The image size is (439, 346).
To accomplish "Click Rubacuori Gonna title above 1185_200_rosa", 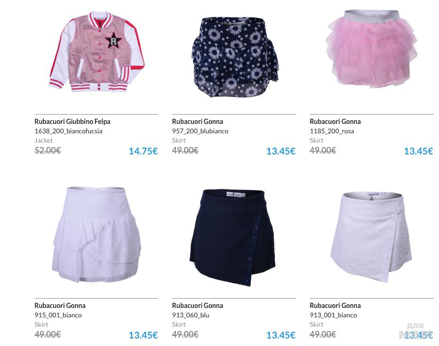I will [x=335, y=122].
